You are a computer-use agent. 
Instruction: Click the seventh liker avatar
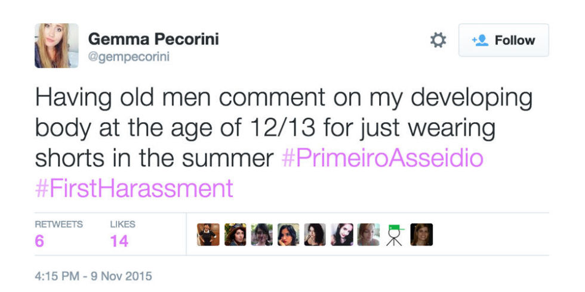[368, 235]
